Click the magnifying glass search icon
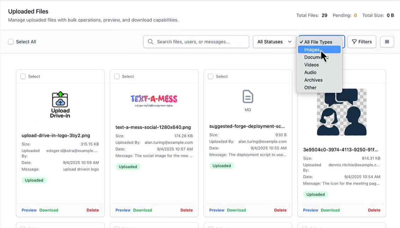Screen dimensions: 400x228 coord(151,42)
